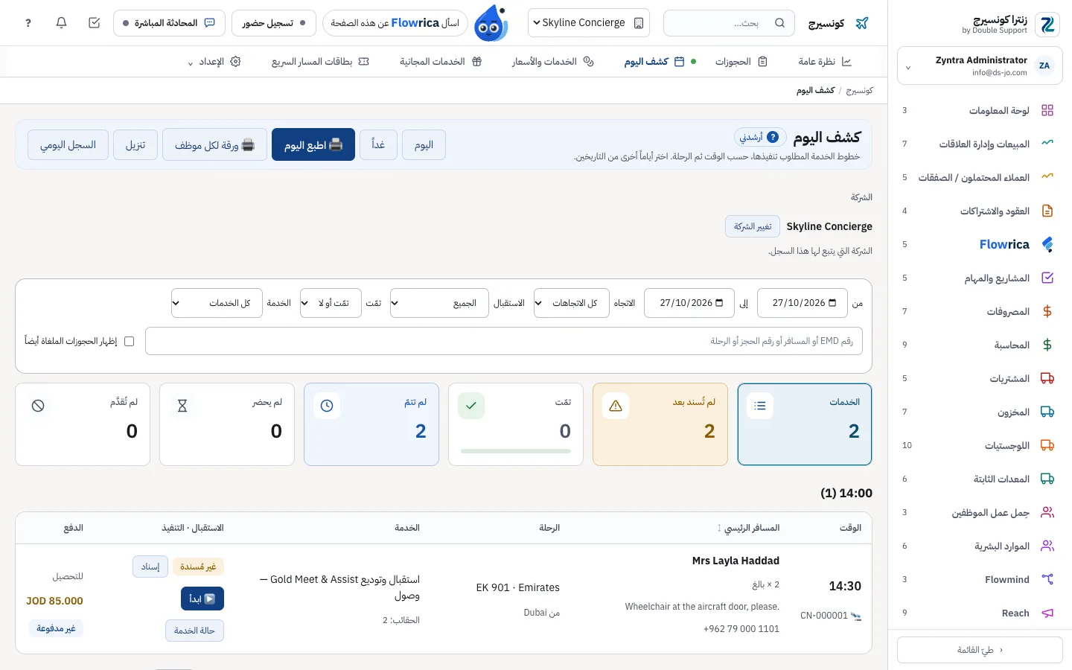The height and width of the screenshot is (670, 1072).
Task: Click the إسناد assign button
Action: point(150,567)
